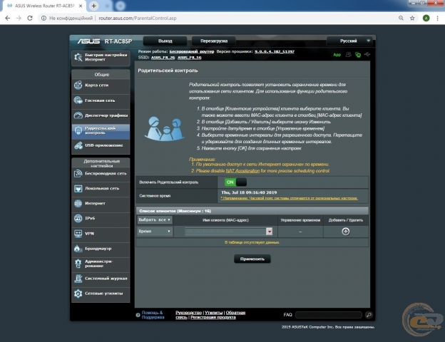Click the Применить button
The width and height of the screenshot is (445, 342).
point(252,259)
